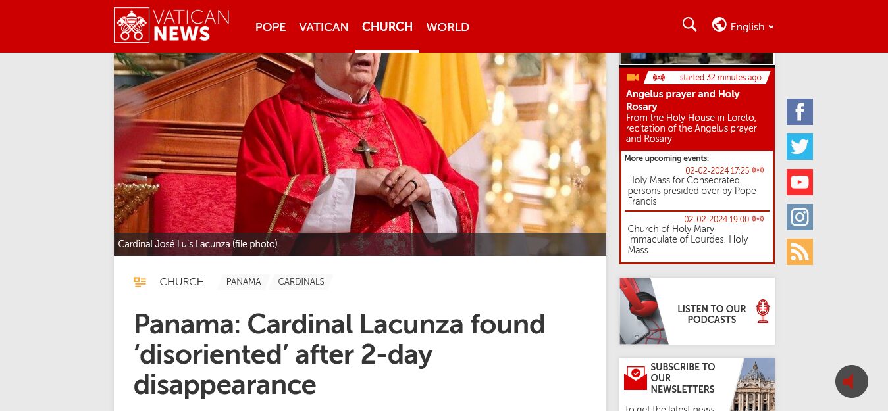The width and height of the screenshot is (888, 411).
Task: Click the globe language icon
Action: click(719, 25)
